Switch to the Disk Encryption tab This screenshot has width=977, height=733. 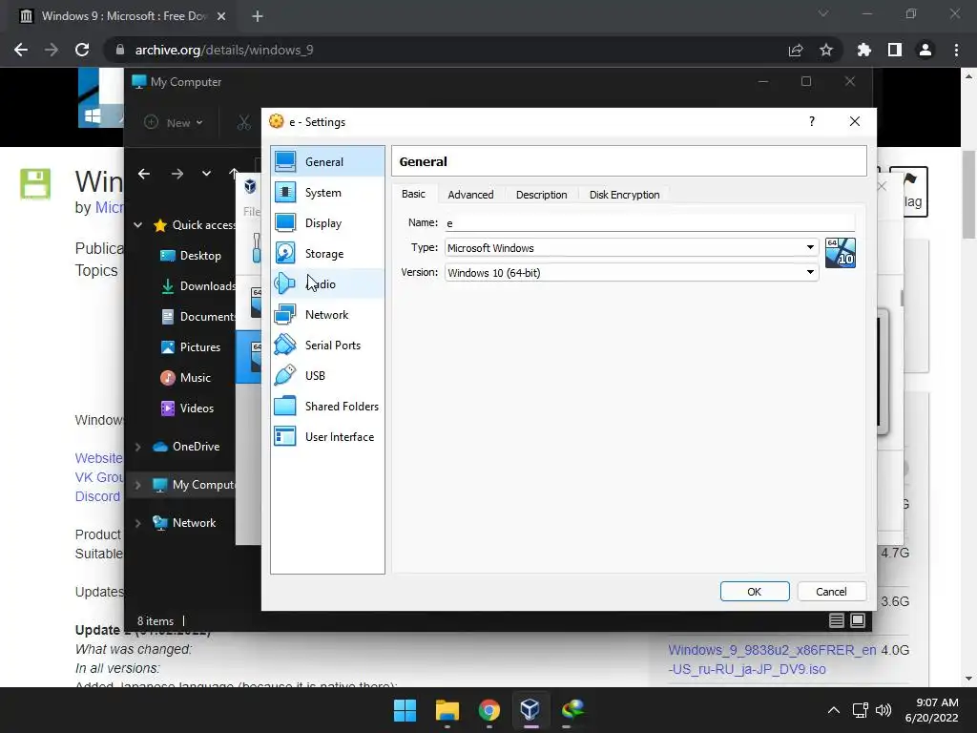click(624, 195)
